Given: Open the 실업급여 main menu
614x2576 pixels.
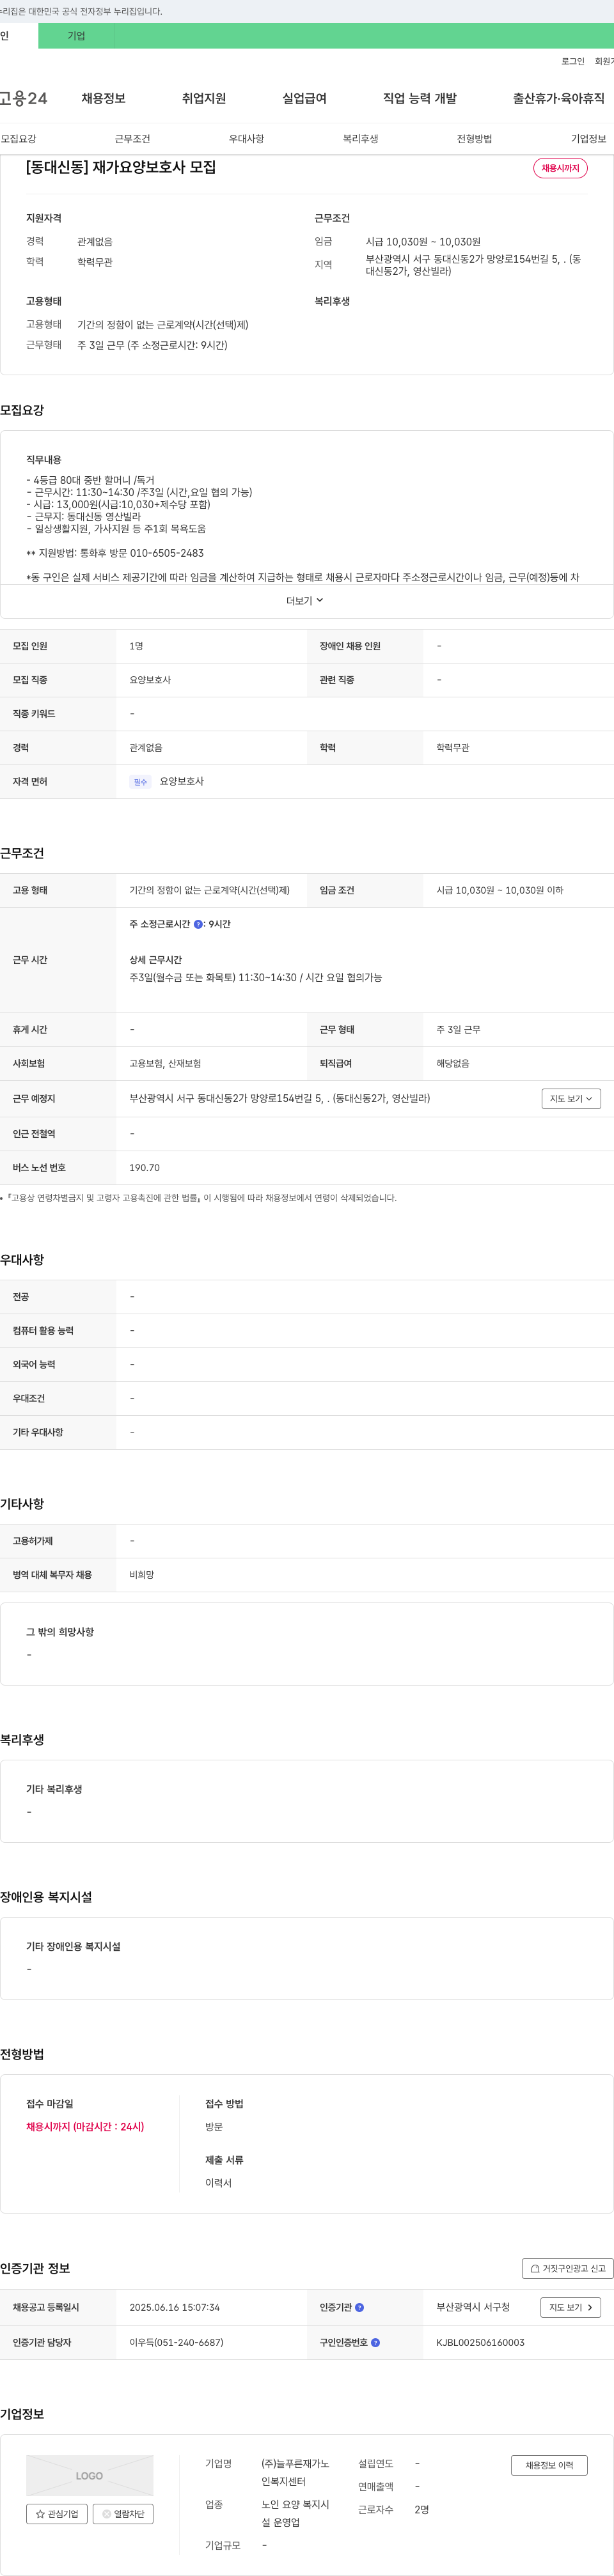Looking at the screenshot, I should click(304, 98).
